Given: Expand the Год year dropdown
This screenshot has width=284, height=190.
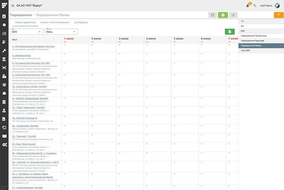Looking at the screenshot, I should pos(26,32).
